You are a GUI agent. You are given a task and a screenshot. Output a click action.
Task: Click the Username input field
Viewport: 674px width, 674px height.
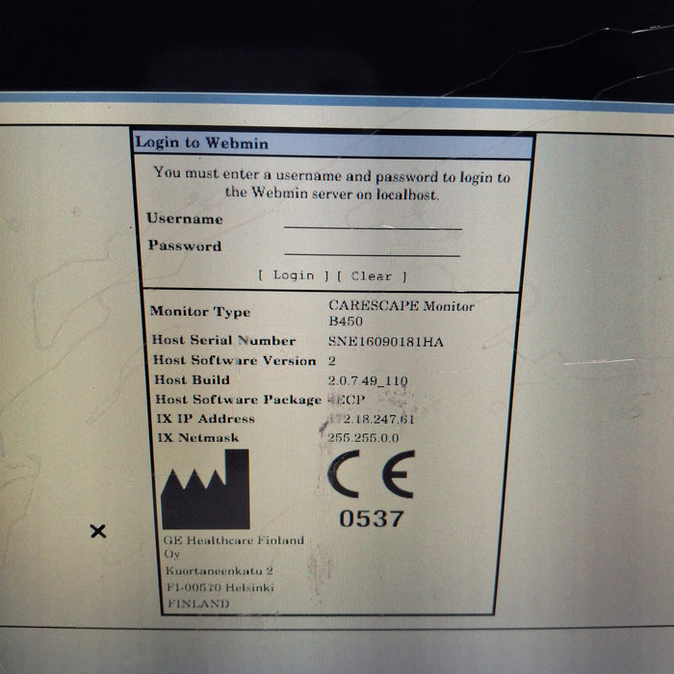click(x=373, y=220)
